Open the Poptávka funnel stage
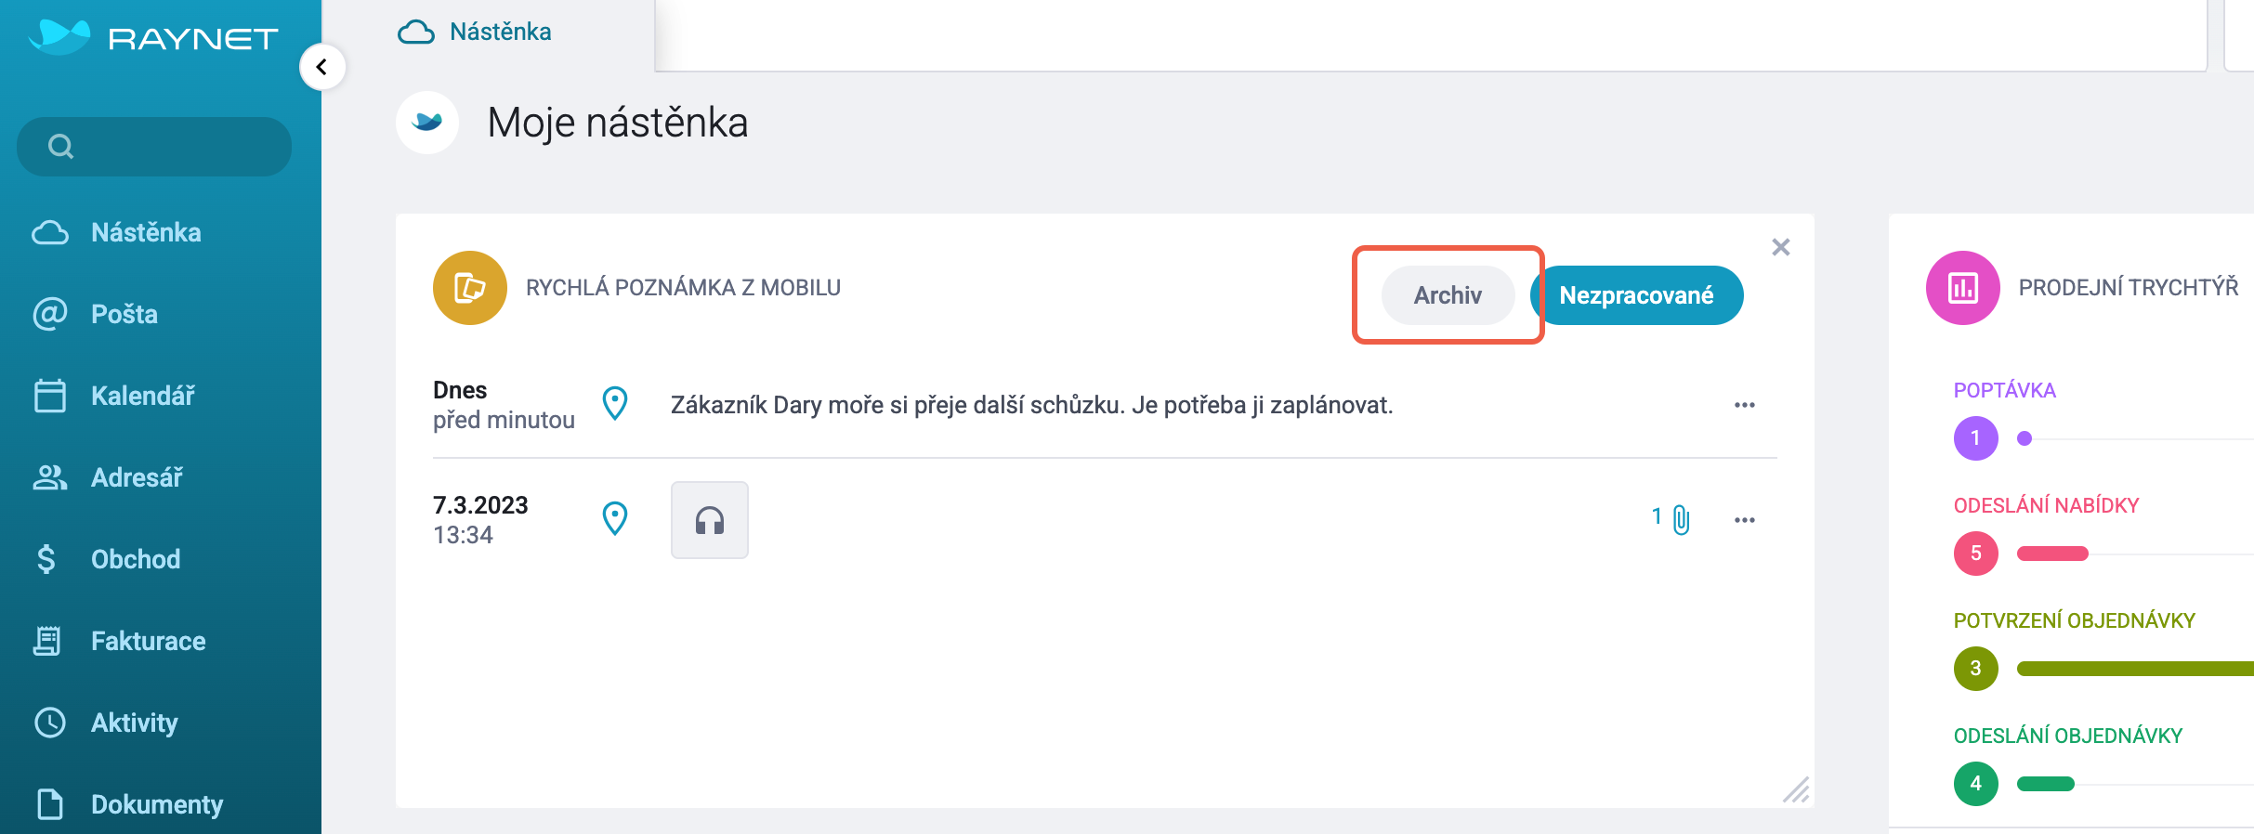Image resolution: width=2254 pixels, height=834 pixels. tap(2005, 390)
